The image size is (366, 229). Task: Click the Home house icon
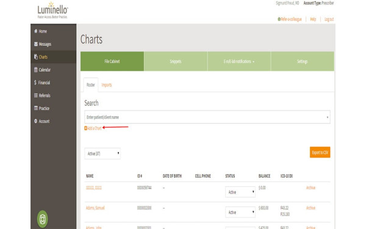(36, 31)
